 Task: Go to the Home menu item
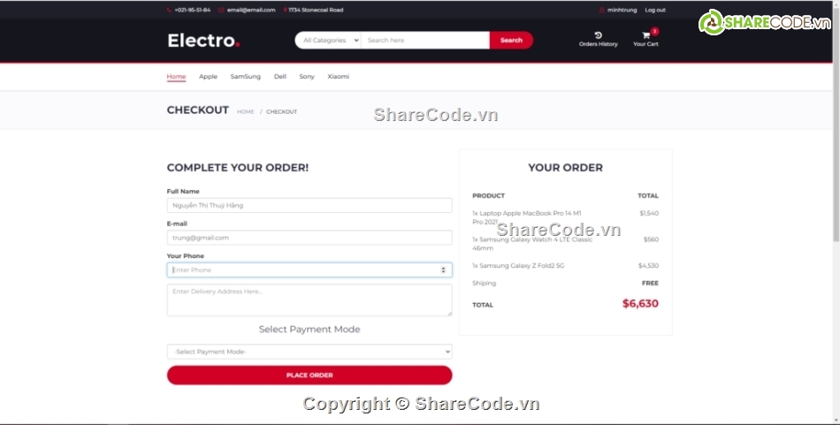click(176, 77)
